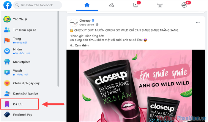208x122 pixels.
Task: Open Watch tab with one notification
Action: point(136,5)
